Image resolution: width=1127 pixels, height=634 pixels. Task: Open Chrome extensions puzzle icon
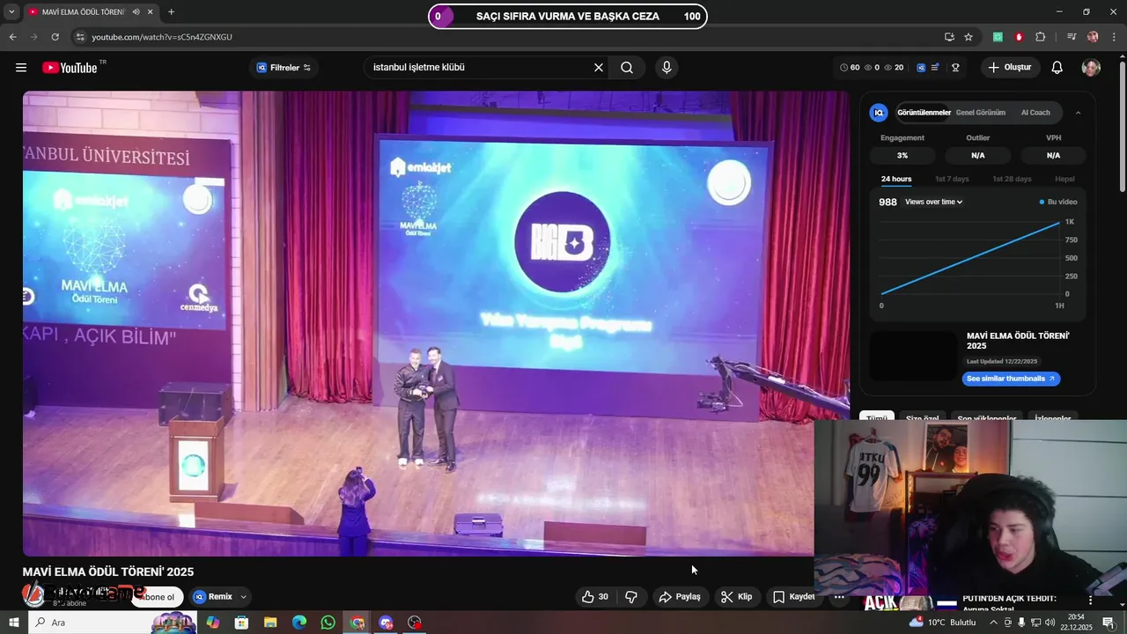coord(1041,37)
